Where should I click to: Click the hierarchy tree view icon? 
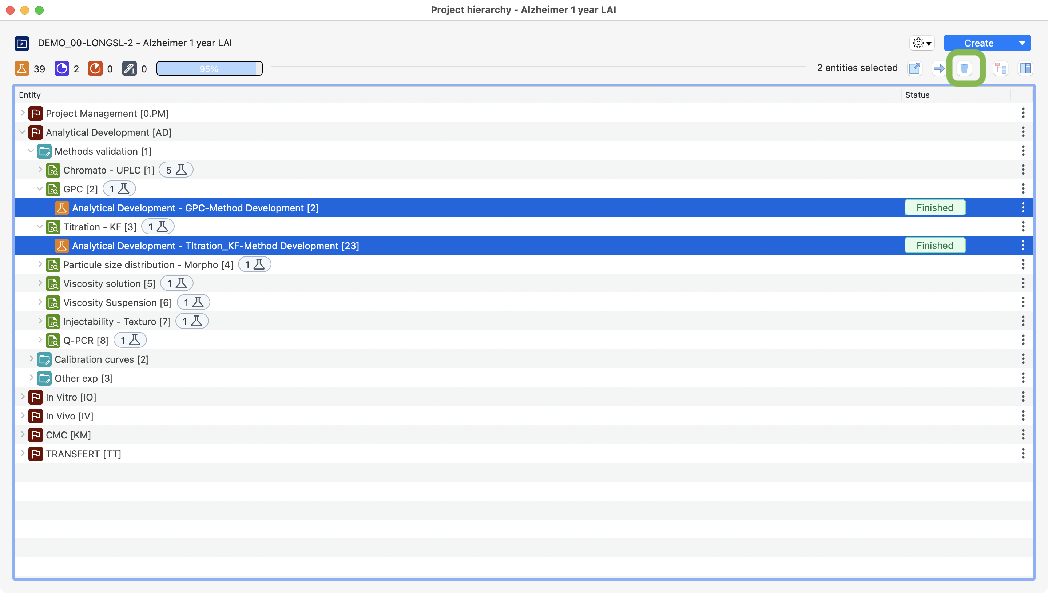coord(1001,68)
